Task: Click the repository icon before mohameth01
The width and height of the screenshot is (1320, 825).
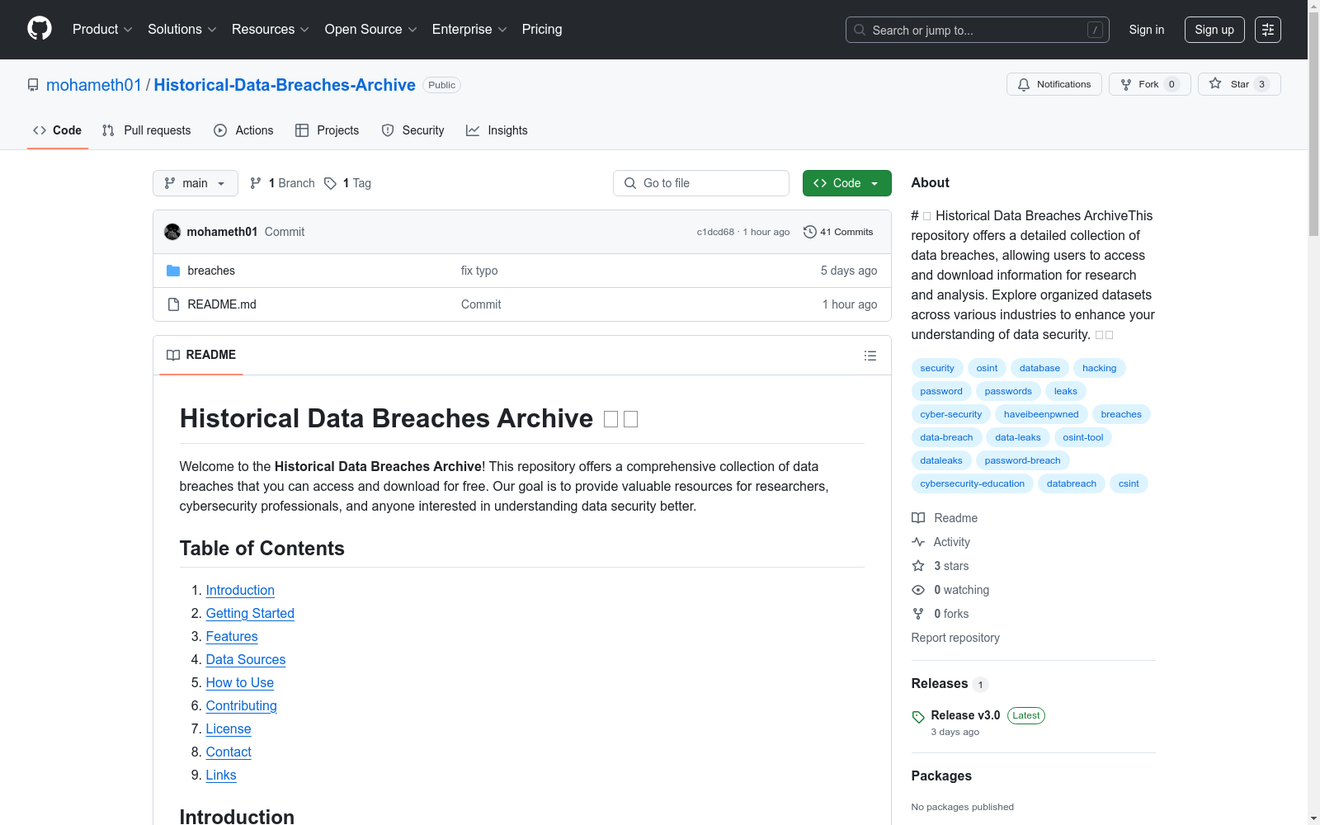Action: (33, 85)
